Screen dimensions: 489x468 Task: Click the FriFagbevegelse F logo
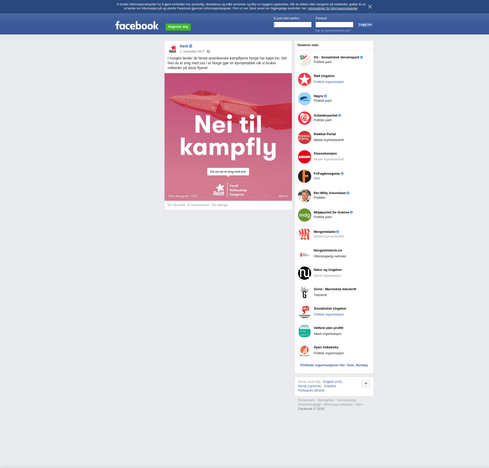(305, 176)
